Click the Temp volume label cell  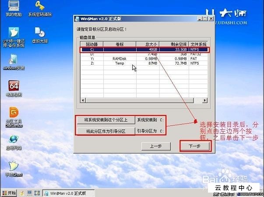point(120,63)
